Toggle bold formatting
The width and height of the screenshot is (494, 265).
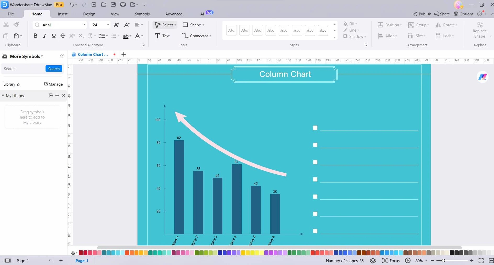35,36
